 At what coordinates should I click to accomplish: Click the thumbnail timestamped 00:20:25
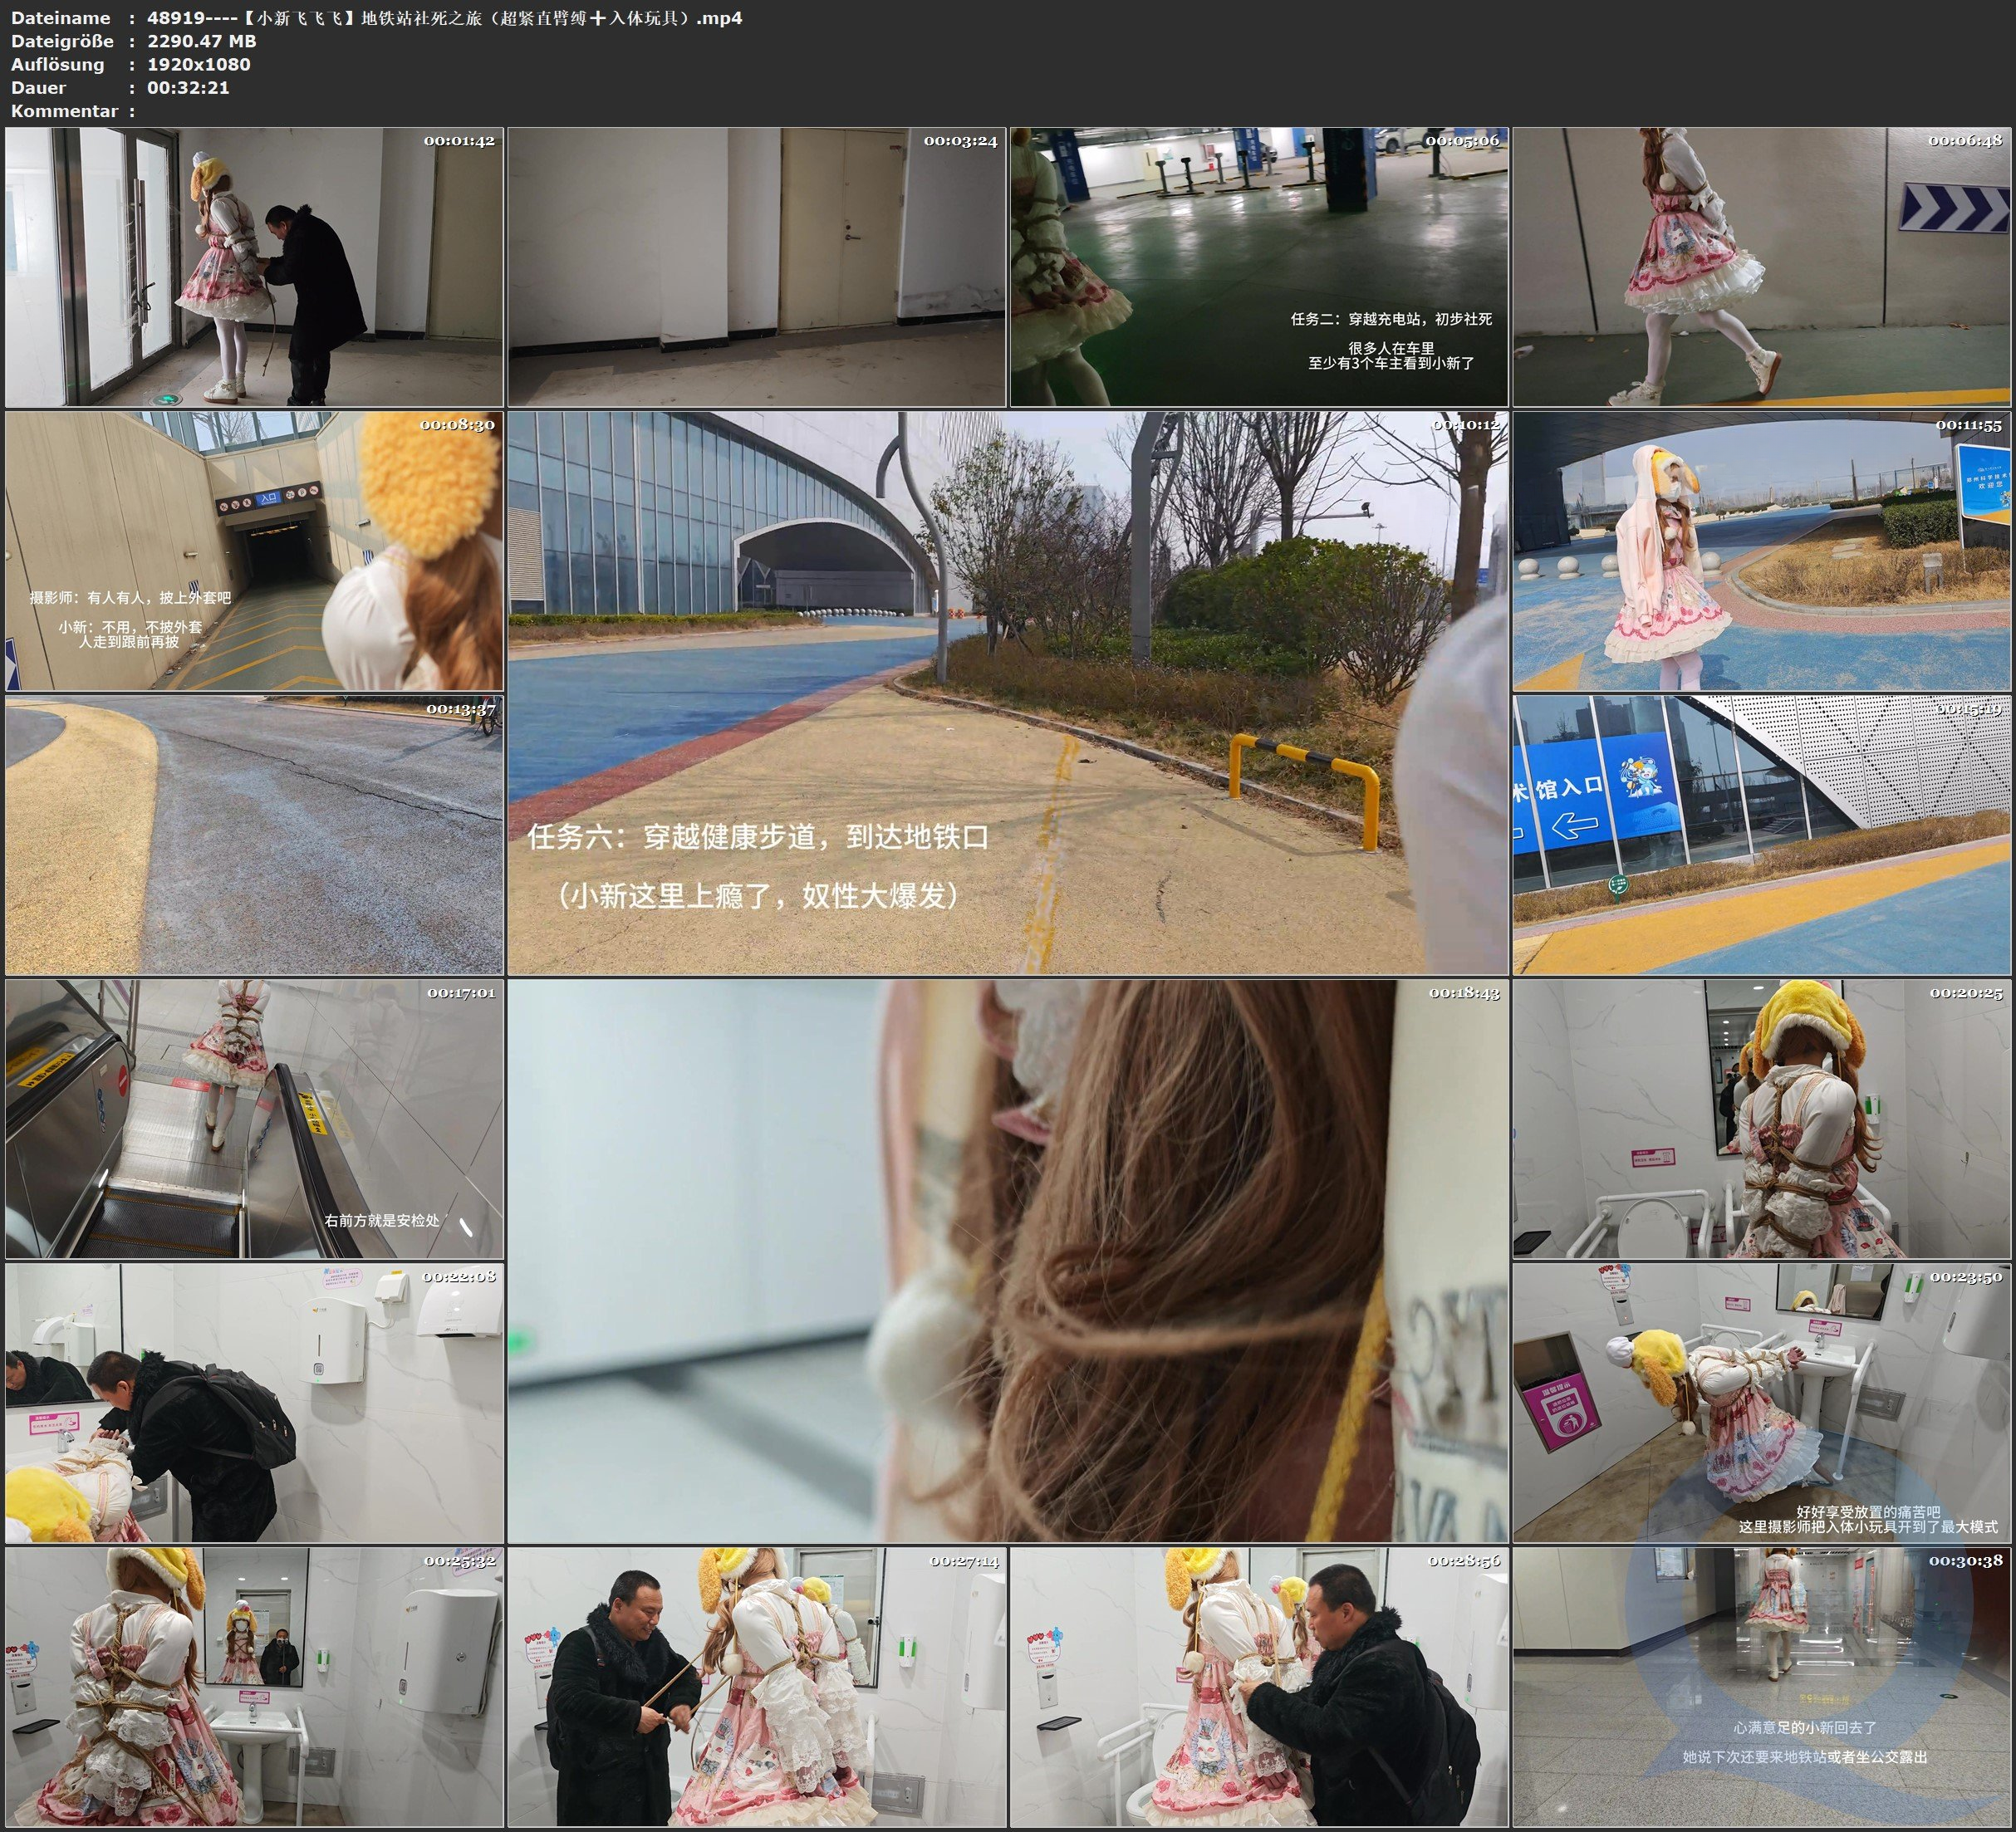click(1761, 1119)
